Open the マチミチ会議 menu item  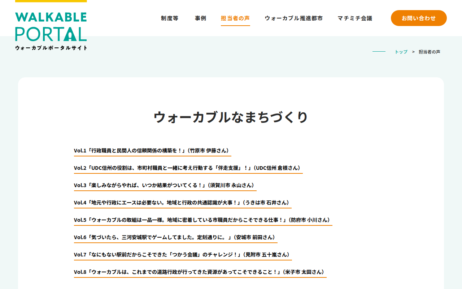(355, 18)
